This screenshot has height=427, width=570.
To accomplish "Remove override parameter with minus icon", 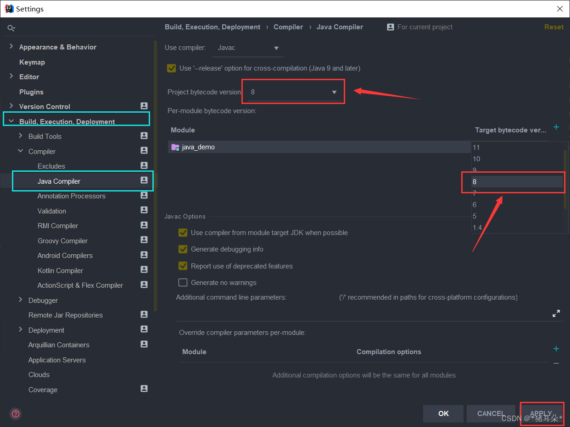I will 556,363.
